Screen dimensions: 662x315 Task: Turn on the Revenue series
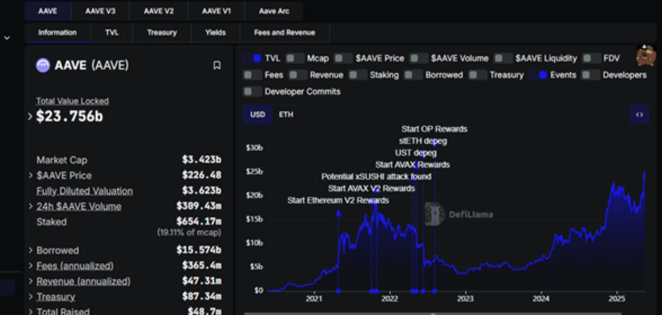pos(298,75)
